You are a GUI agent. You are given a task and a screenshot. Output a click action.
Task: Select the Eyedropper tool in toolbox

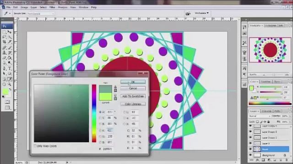10,79
